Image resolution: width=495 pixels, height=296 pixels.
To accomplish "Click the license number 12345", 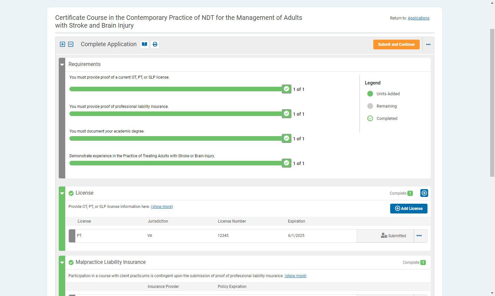I will pyautogui.click(x=223, y=236).
